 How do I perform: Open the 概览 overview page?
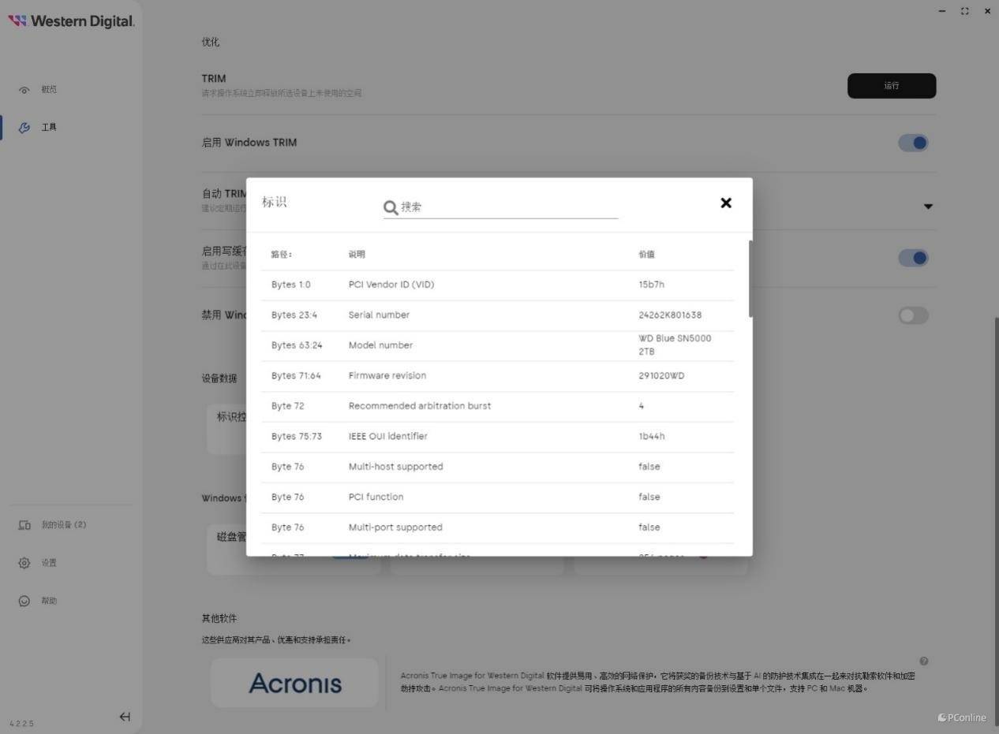[x=49, y=90]
